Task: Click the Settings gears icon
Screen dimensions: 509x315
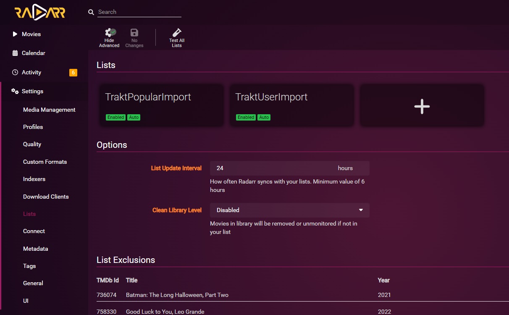Action: 15,91
